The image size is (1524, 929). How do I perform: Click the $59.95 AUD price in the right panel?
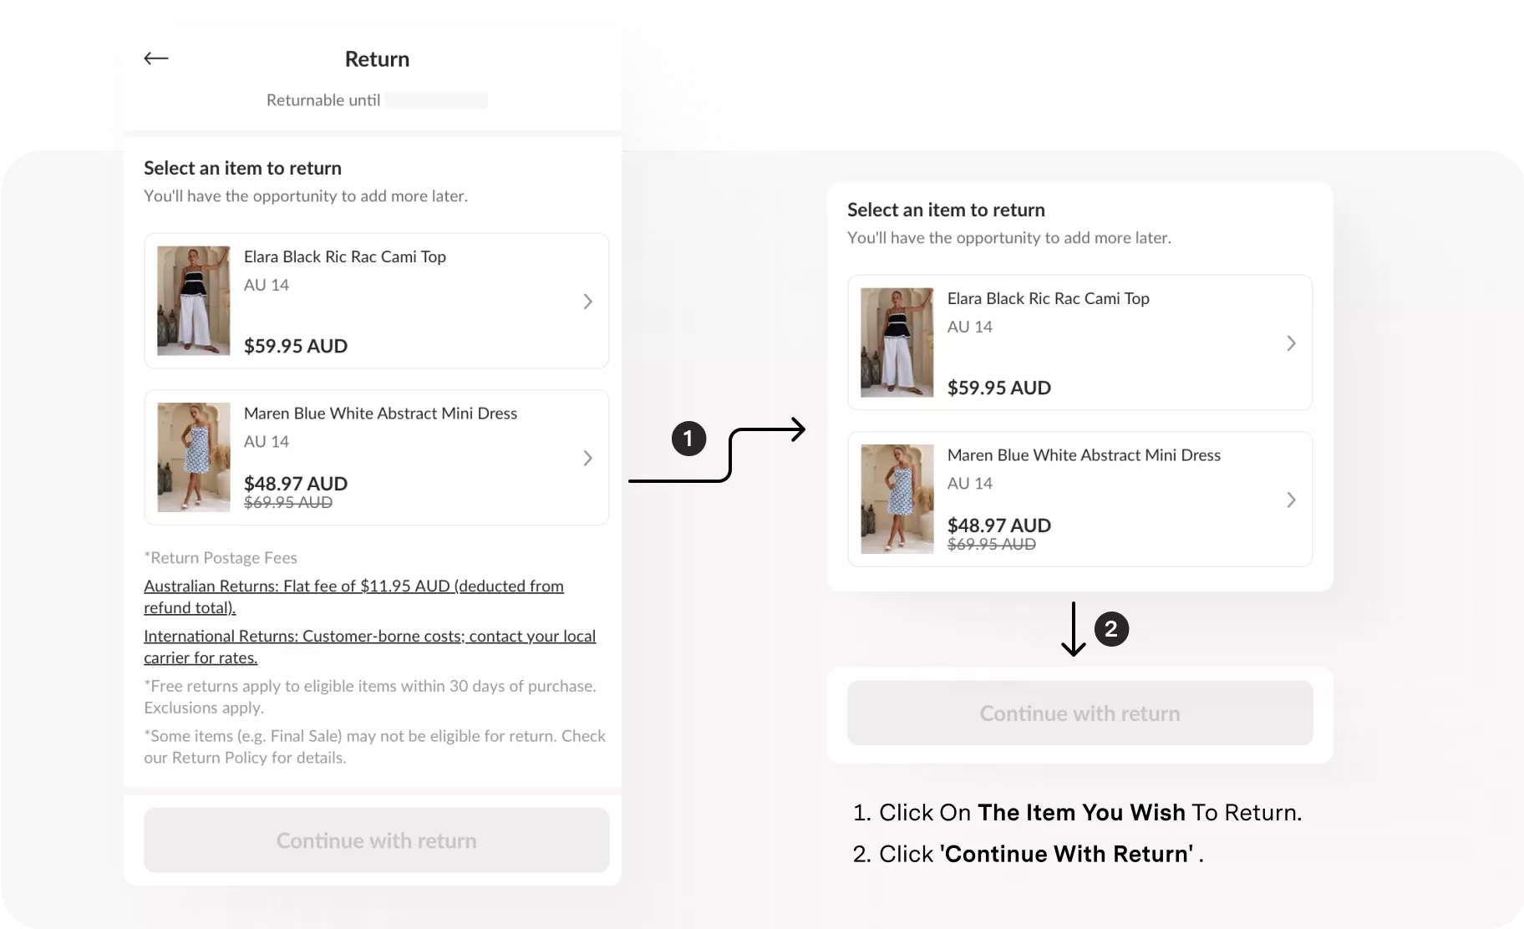coord(999,388)
